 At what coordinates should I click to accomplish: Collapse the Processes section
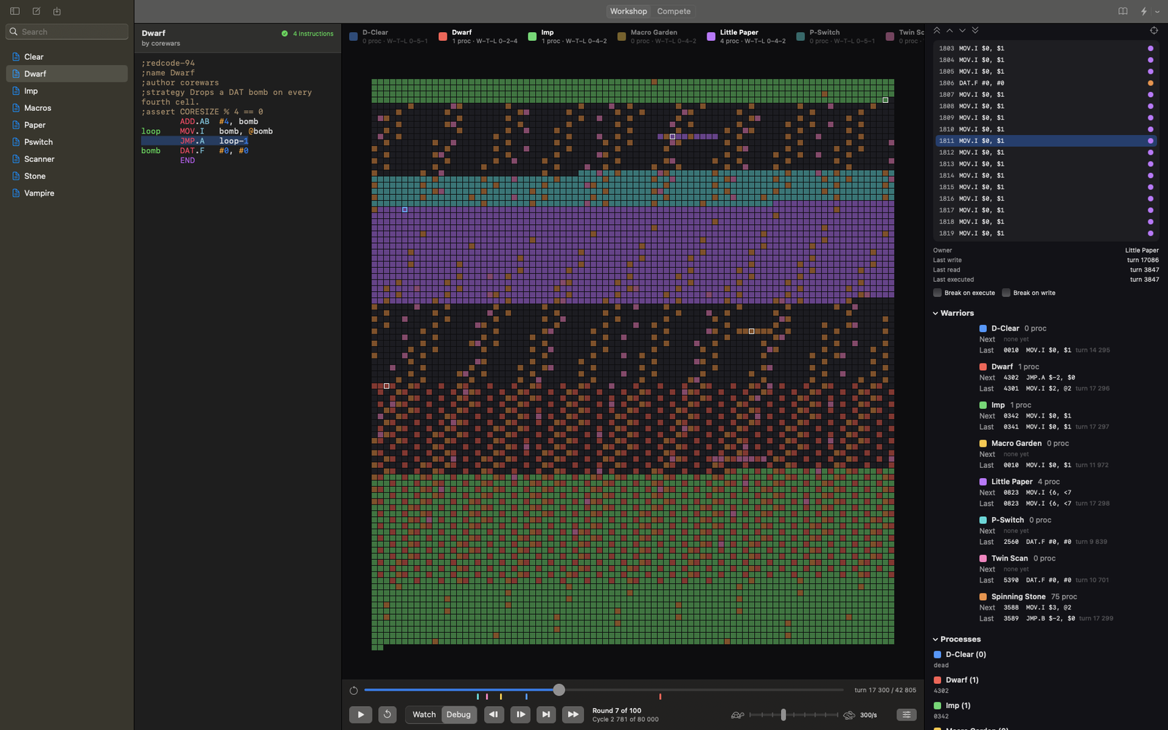[x=935, y=639]
